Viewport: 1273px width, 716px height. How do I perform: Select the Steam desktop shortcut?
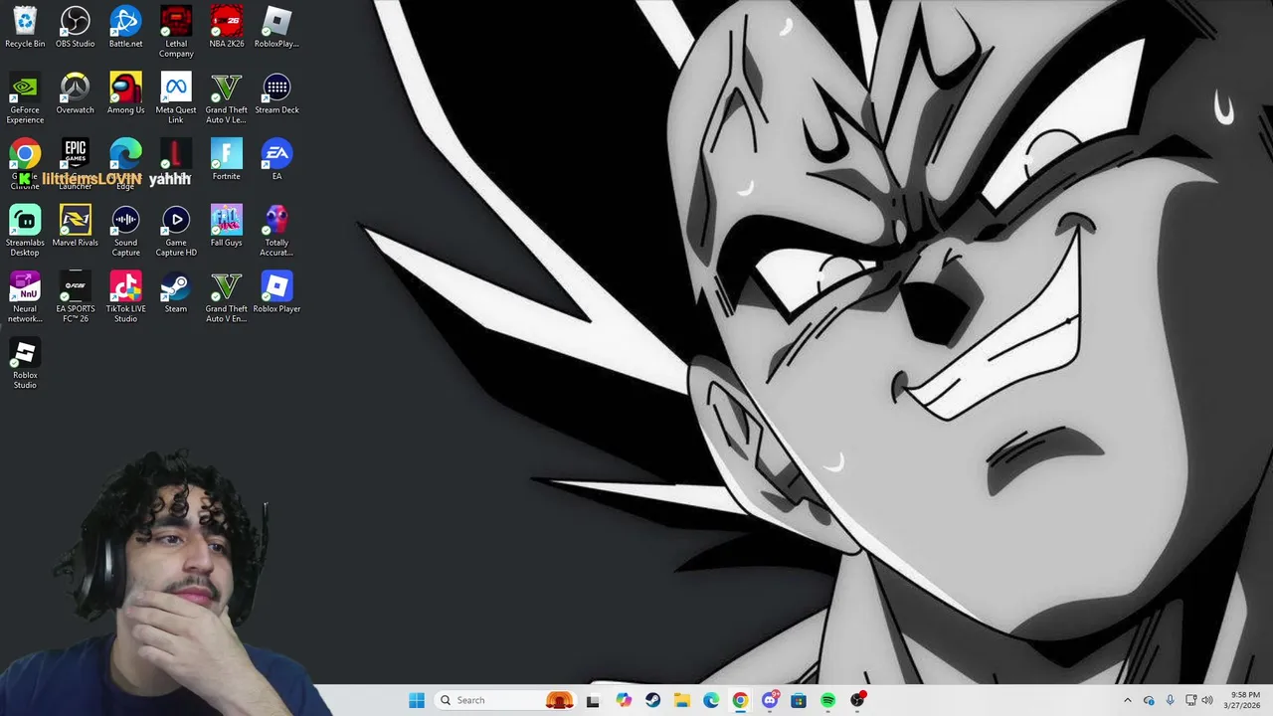[176, 291]
